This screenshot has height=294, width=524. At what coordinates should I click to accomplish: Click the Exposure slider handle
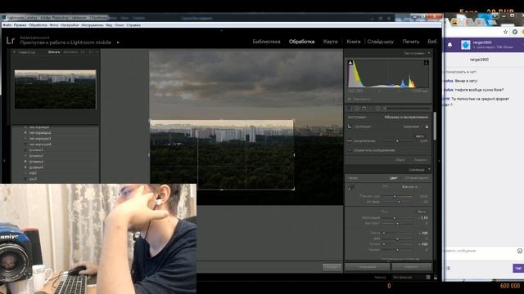395,218
